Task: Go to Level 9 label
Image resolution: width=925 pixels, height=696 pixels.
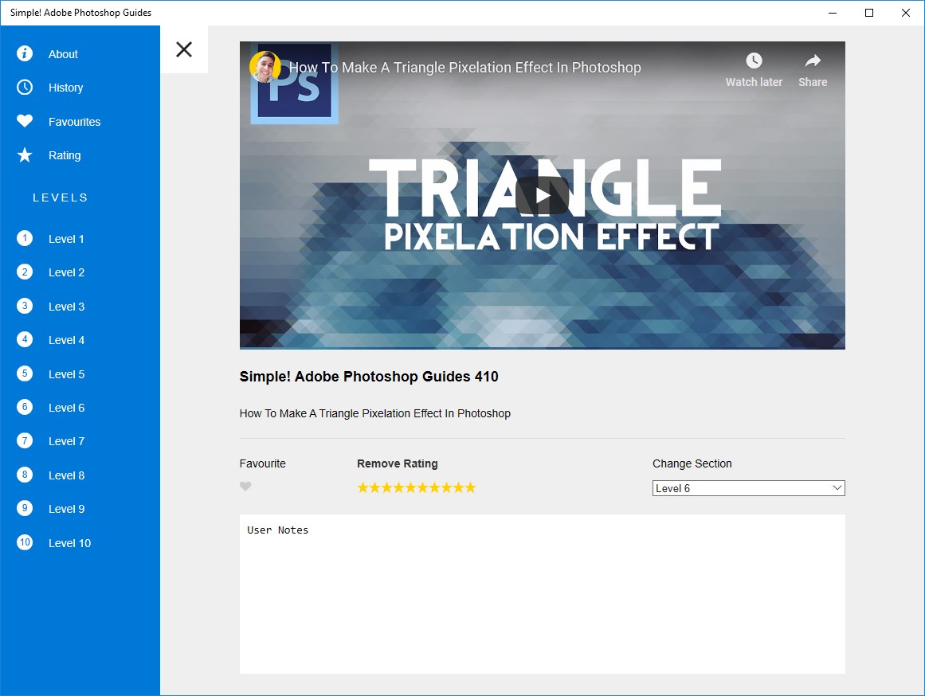Action: click(x=66, y=509)
